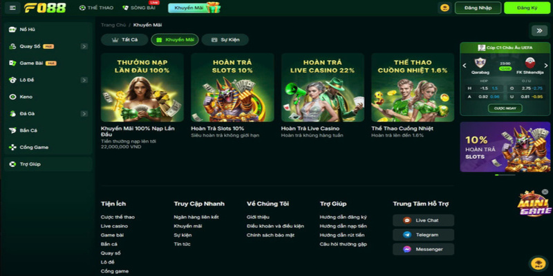Viewport: 553px width, 276px height.
Task: Select the Khuyến Mãi filter tab
Action: 175,40
